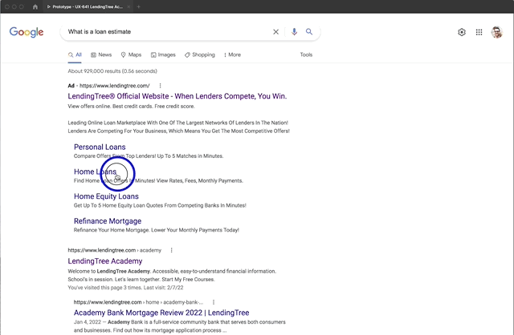Click the ad URL https://www.lendingtree.com/
Screen dimensions: 514x335
[114, 86]
